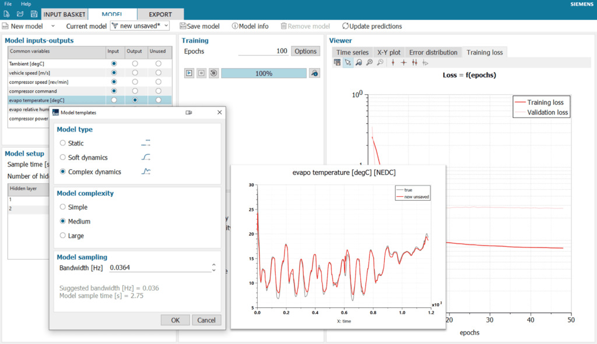Increase the Bandwidth value with the up arrow
The width and height of the screenshot is (597, 344).
[213, 265]
